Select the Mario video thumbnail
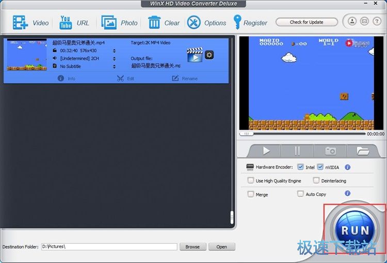Screen dimensions: 387x263 pos(27,55)
